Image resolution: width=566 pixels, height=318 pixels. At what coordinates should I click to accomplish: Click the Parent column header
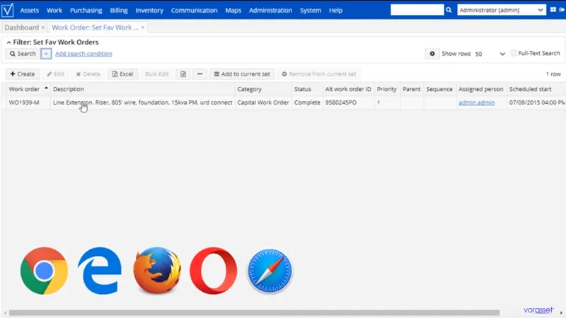(x=412, y=89)
